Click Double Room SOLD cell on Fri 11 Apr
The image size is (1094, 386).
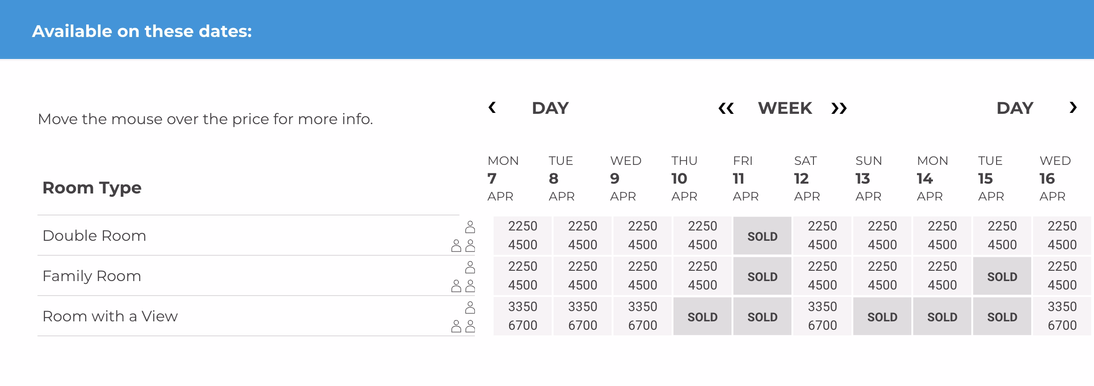point(762,236)
